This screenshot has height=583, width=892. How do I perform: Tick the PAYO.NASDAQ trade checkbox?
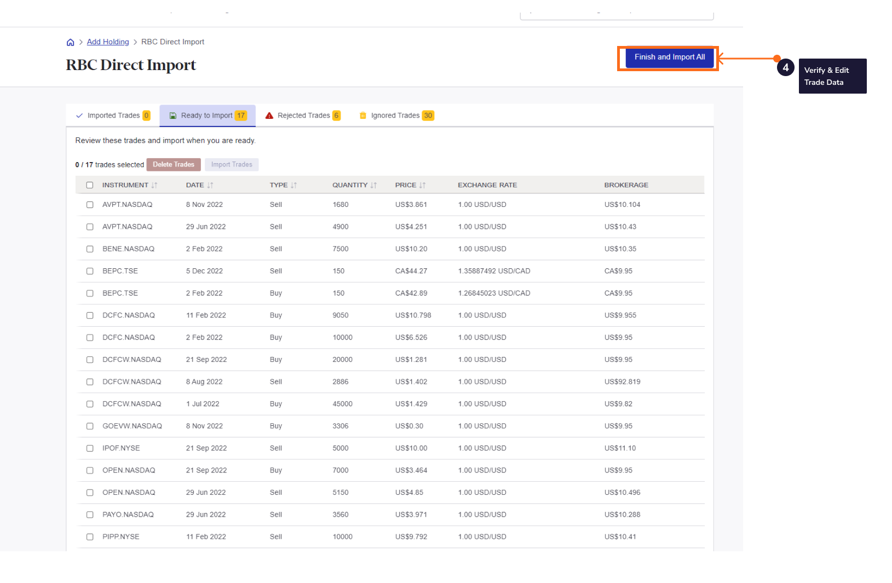90,515
